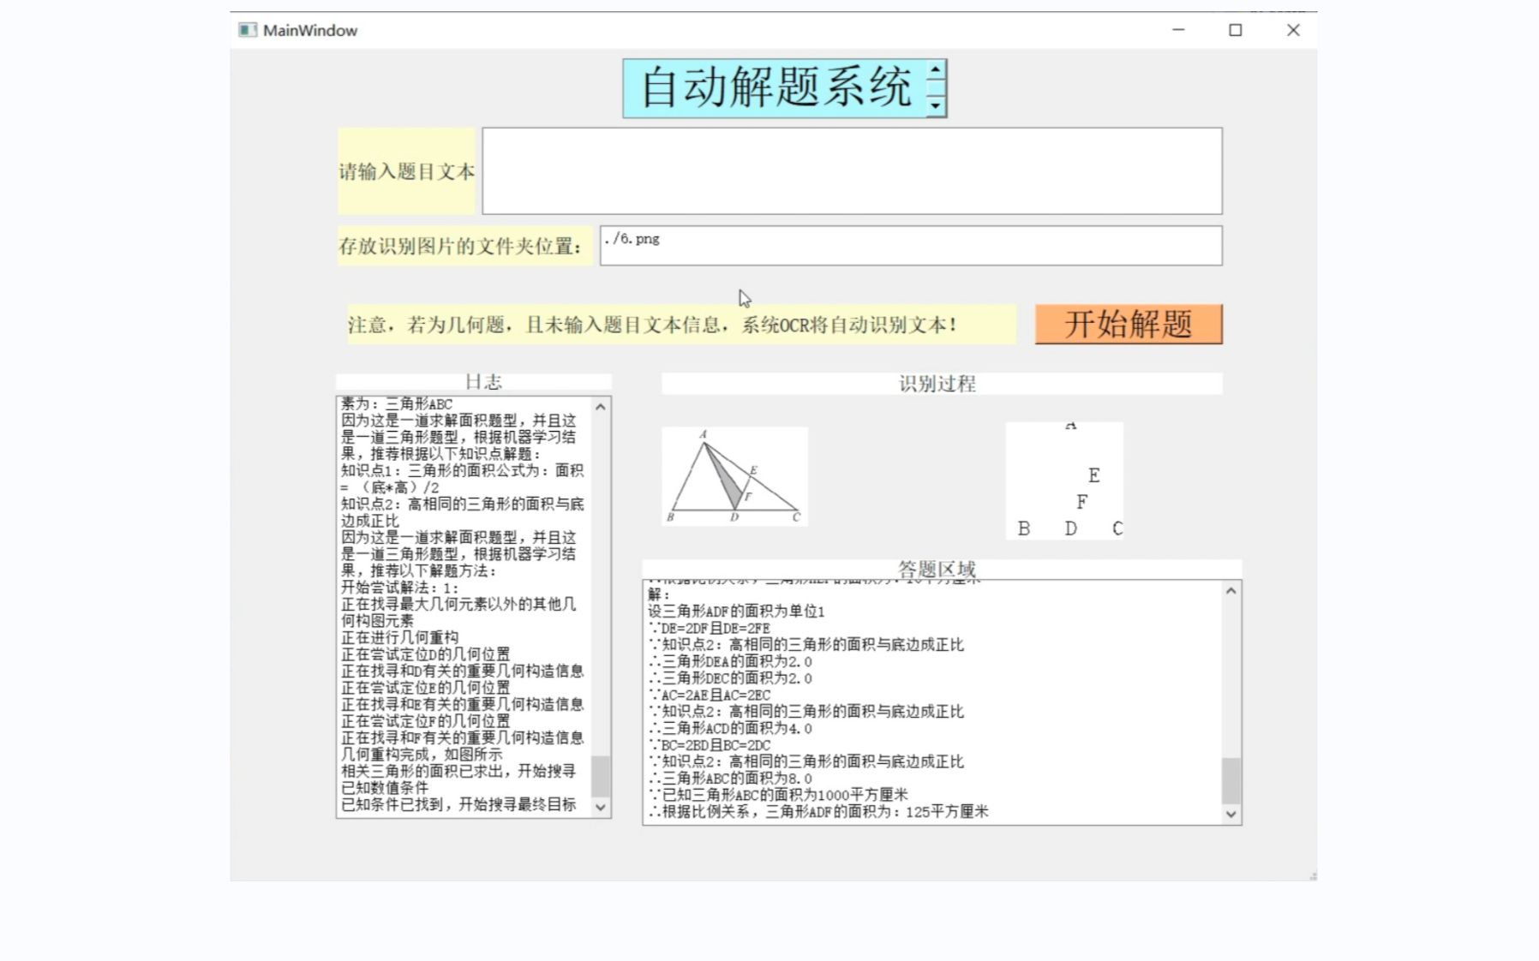The height and width of the screenshot is (961, 1539).
Task: Increase title spinner with up arrow
Action: tap(936, 70)
